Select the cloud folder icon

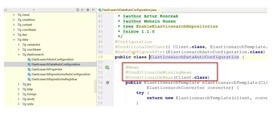(19, 15)
